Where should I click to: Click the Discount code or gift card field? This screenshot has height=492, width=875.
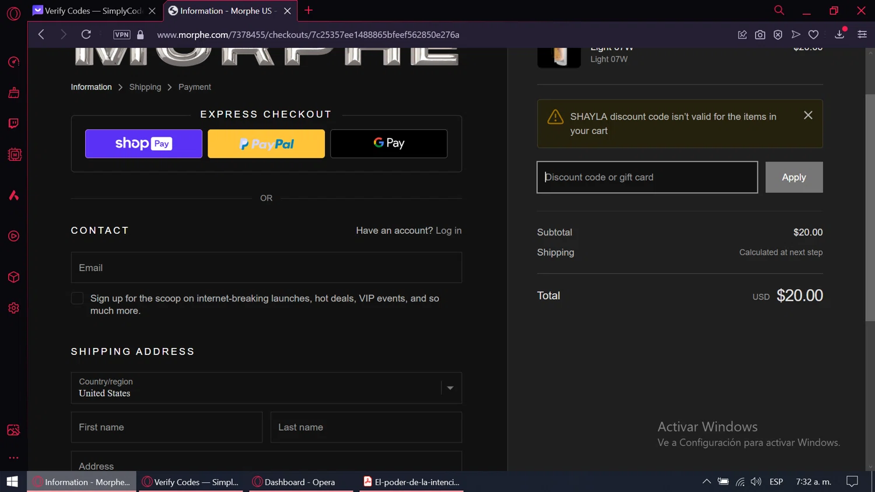coord(647,177)
